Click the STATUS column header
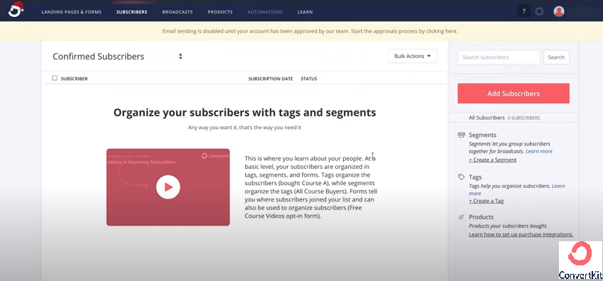603x281 pixels. (309, 79)
